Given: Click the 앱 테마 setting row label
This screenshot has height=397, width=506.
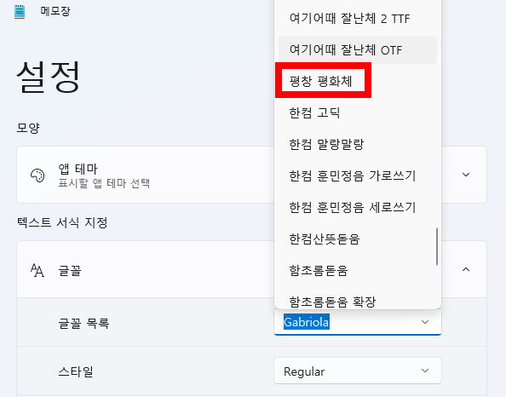Looking at the screenshot, I should (x=78, y=169).
